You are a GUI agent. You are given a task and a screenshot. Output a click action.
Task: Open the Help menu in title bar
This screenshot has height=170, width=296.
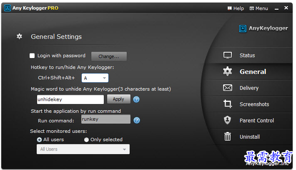236,8
